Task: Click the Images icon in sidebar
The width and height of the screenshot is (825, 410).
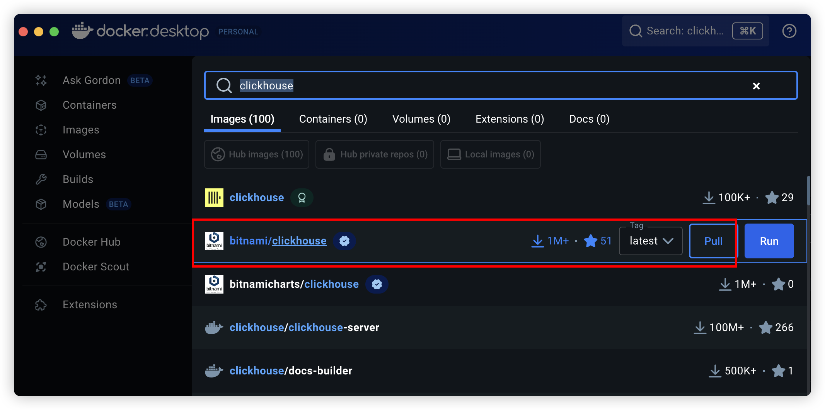Action: point(41,130)
